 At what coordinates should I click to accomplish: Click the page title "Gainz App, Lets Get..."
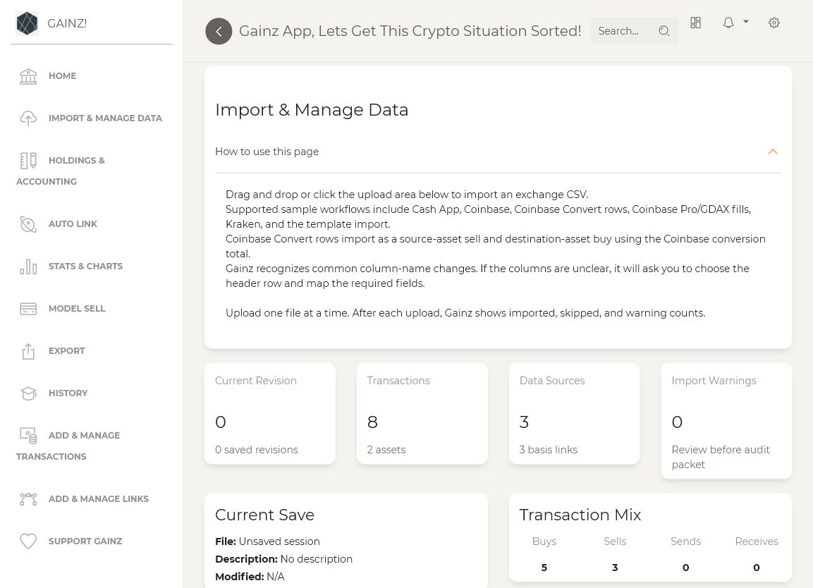click(410, 31)
